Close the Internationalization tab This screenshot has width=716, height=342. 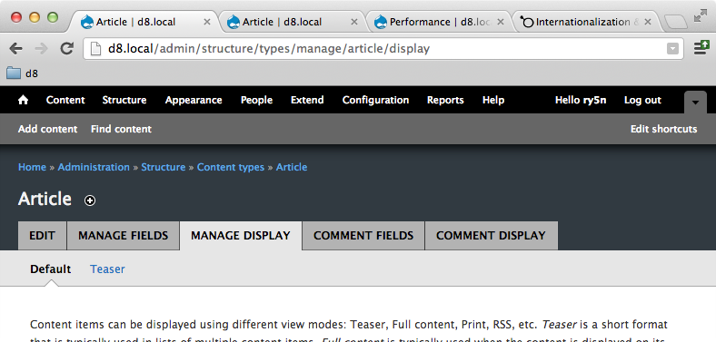pos(648,22)
